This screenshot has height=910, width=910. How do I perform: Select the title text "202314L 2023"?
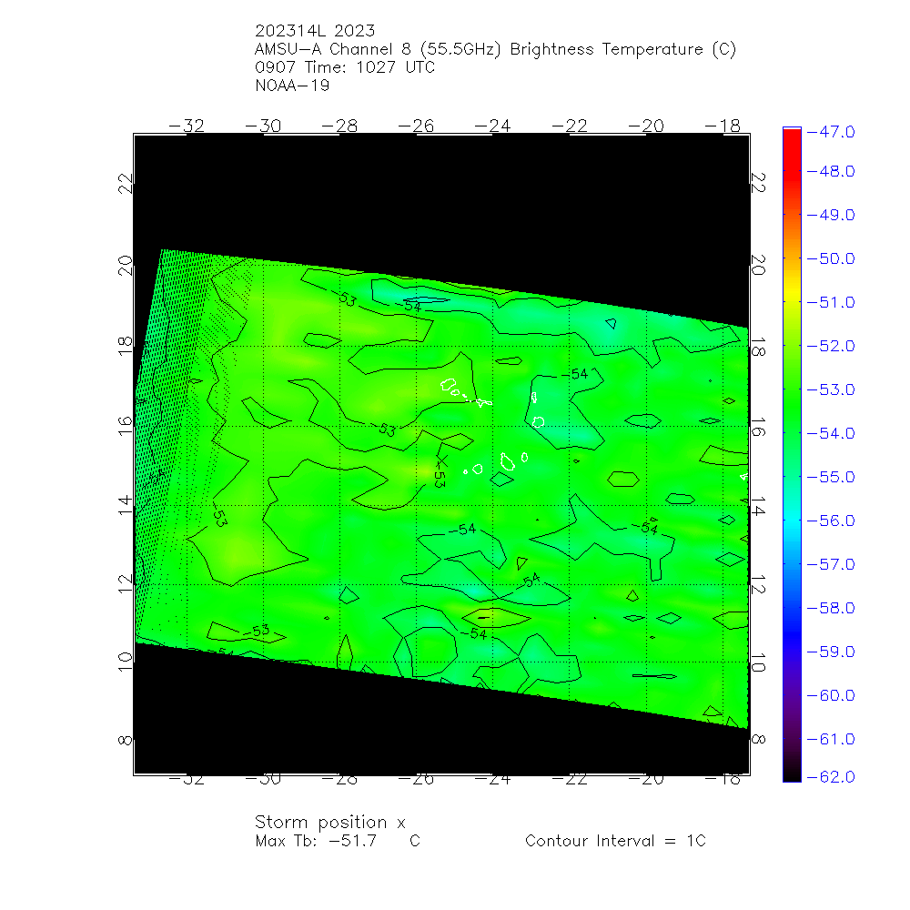click(315, 31)
